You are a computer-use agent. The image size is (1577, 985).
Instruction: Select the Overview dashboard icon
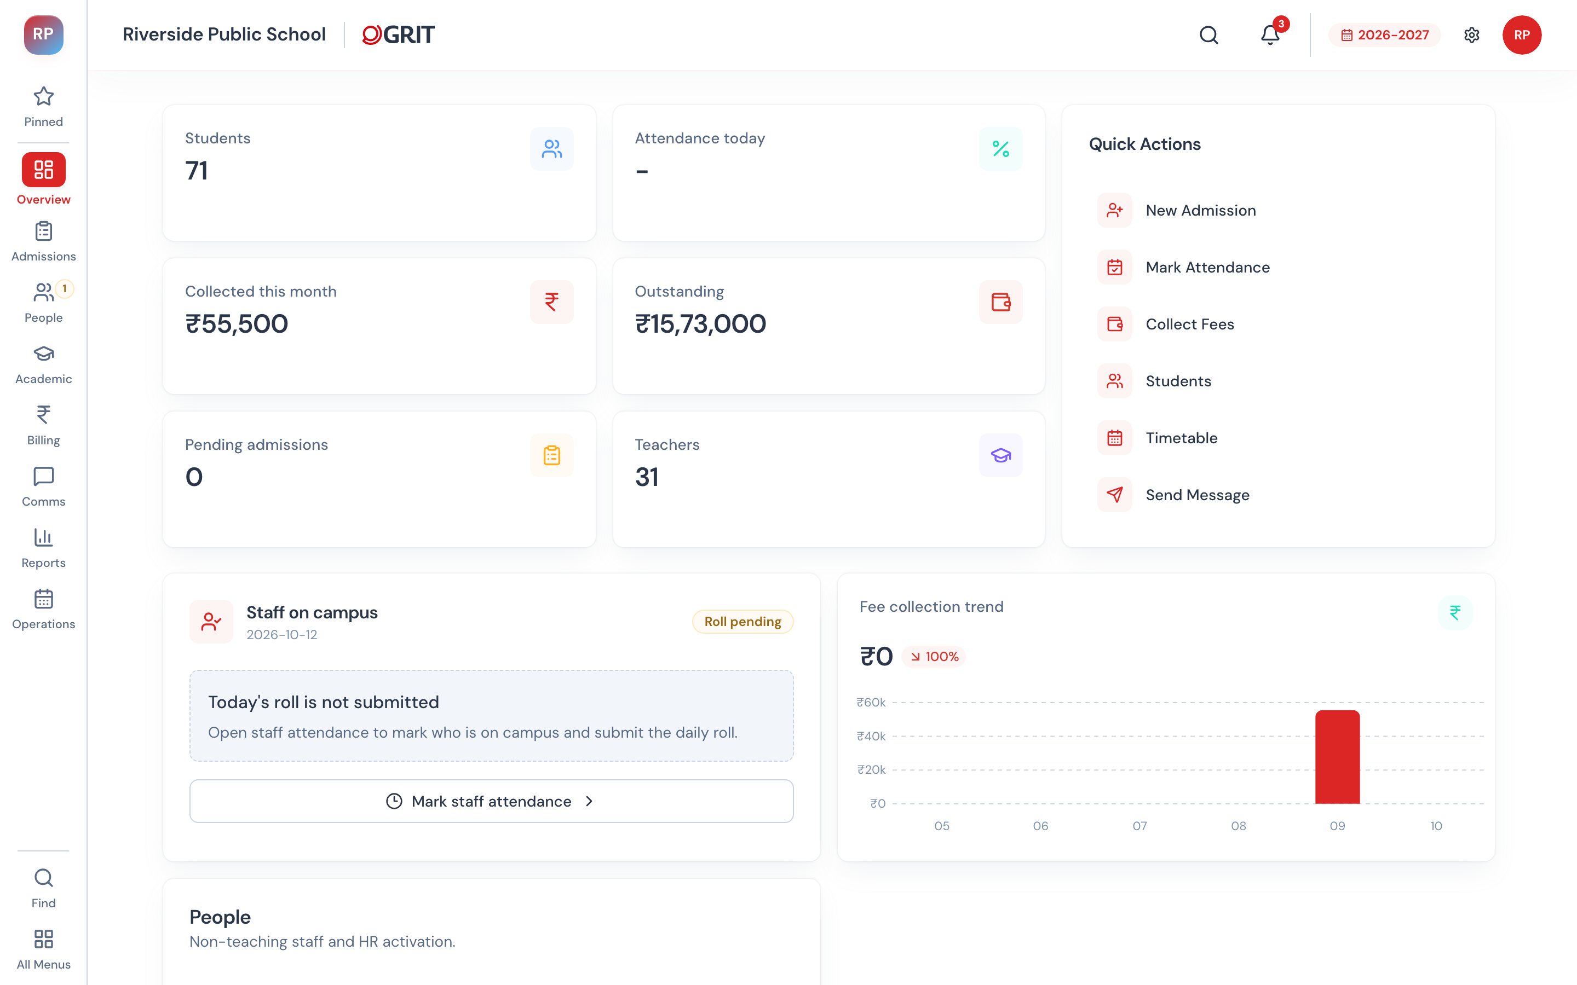[44, 170]
